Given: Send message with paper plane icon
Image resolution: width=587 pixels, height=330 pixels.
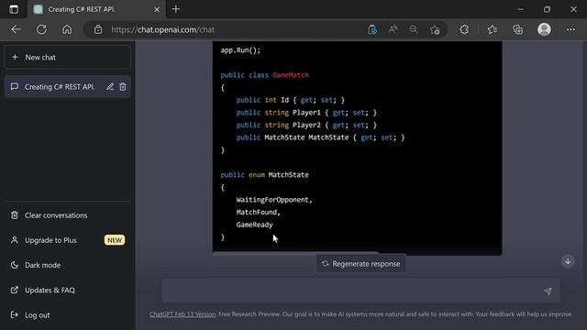Looking at the screenshot, I should (x=548, y=291).
